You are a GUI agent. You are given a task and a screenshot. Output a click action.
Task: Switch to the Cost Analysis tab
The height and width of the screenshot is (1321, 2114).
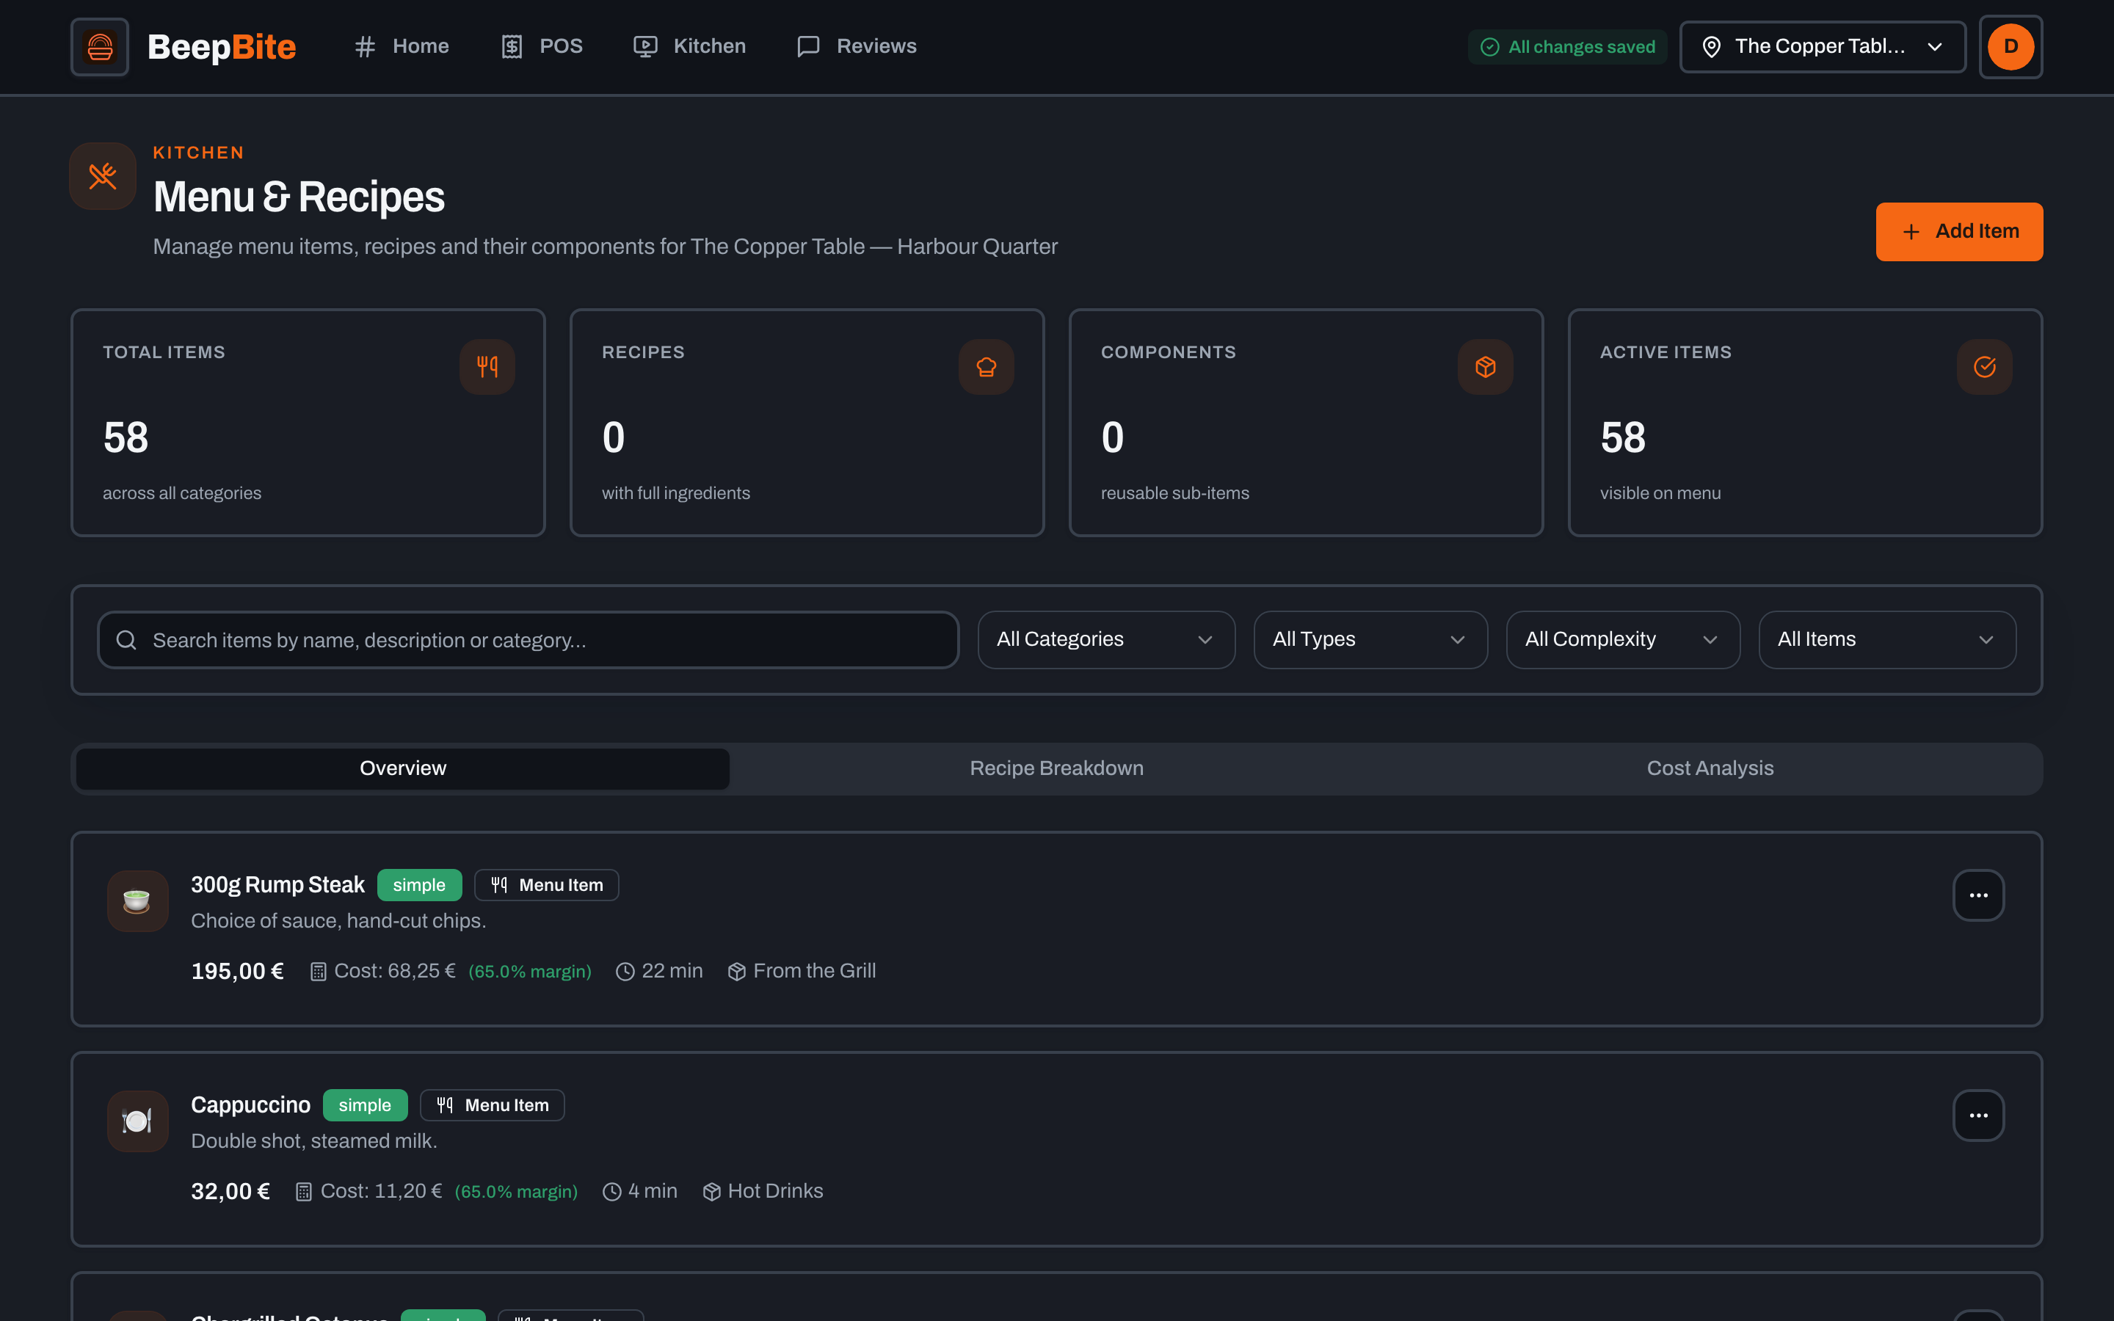[1710, 769]
